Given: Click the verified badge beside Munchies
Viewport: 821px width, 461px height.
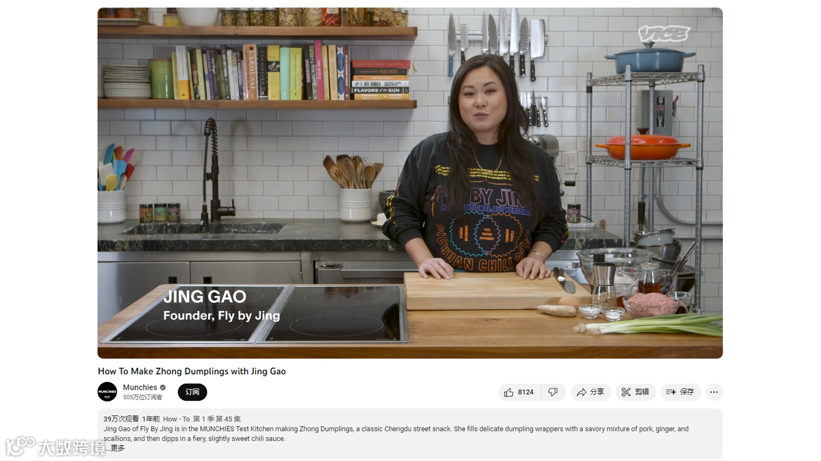Looking at the screenshot, I should (163, 388).
